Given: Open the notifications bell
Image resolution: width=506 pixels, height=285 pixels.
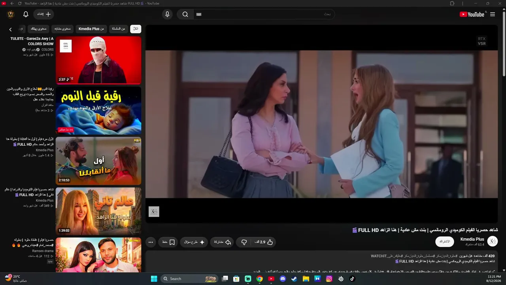Looking at the screenshot, I should [26, 14].
